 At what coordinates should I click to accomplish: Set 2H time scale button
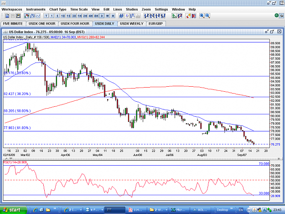85,16
